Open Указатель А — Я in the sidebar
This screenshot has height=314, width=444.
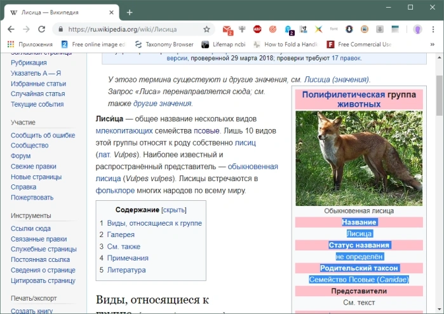[36, 73]
